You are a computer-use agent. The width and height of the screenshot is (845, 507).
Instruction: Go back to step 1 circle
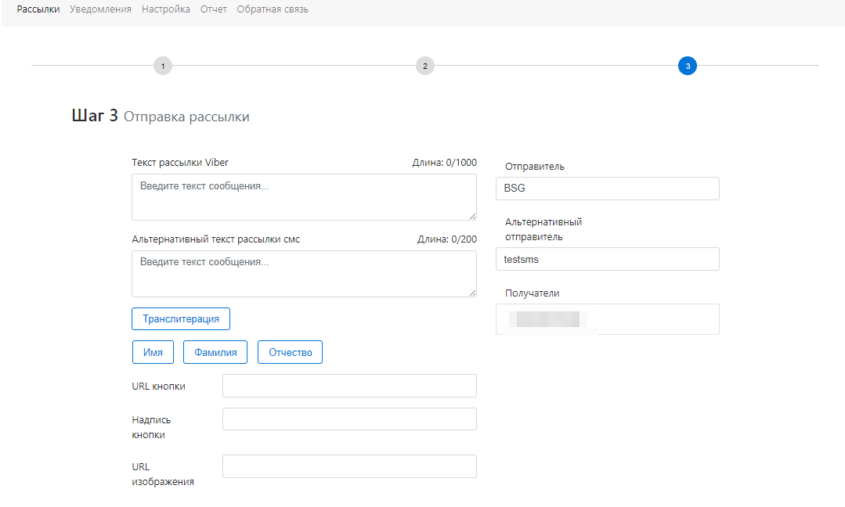click(x=163, y=66)
